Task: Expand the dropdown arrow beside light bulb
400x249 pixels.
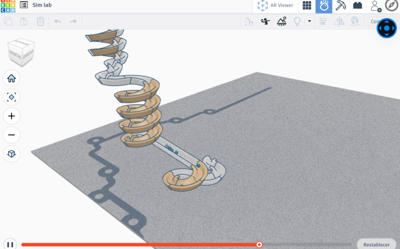Action: (x=310, y=21)
